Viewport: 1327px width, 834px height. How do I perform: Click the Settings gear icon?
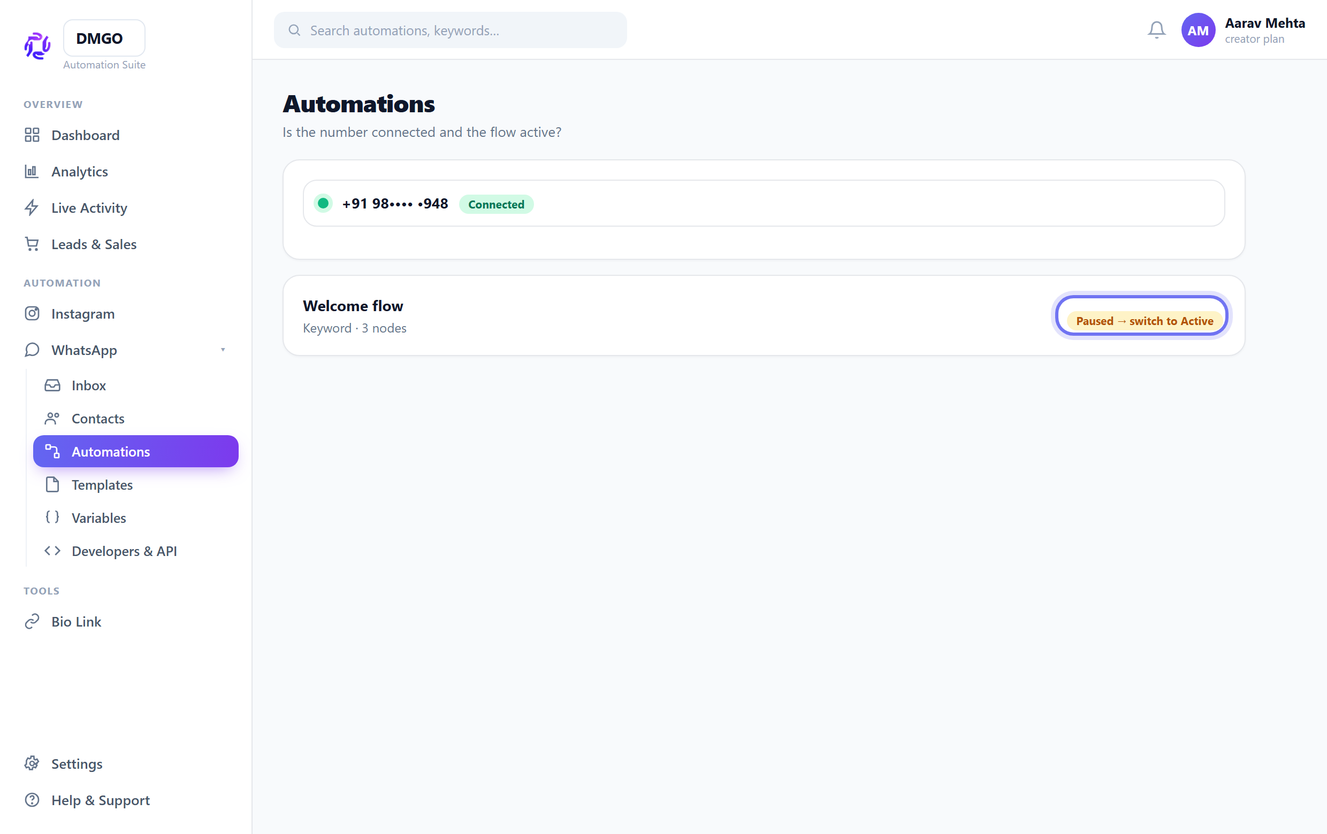(x=32, y=763)
